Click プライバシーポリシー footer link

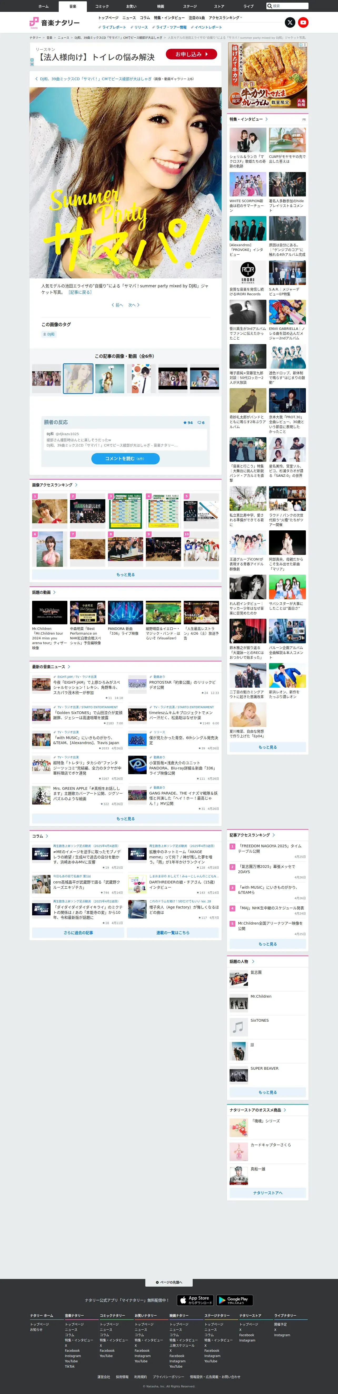click(168, 1377)
